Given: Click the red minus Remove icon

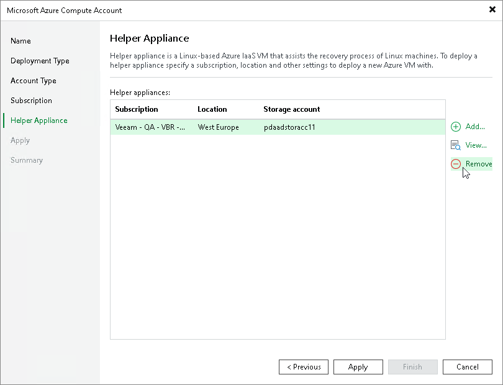Looking at the screenshot, I should click(x=456, y=164).
